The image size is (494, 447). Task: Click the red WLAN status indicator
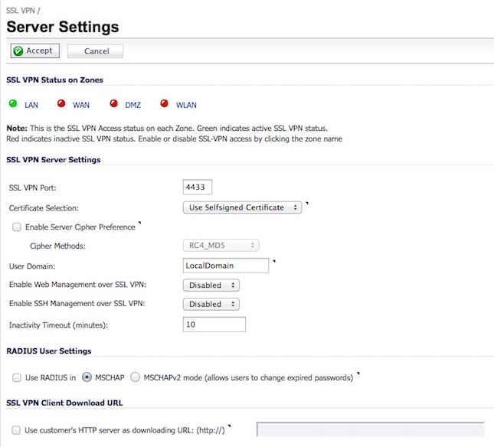coord(164,103)
